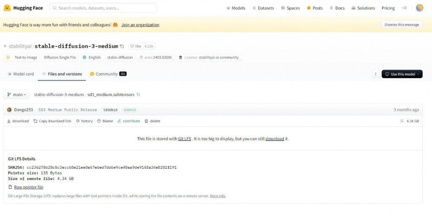Open blame view
The height and width of the screenshot is (219, 432).
coord(105,121)
